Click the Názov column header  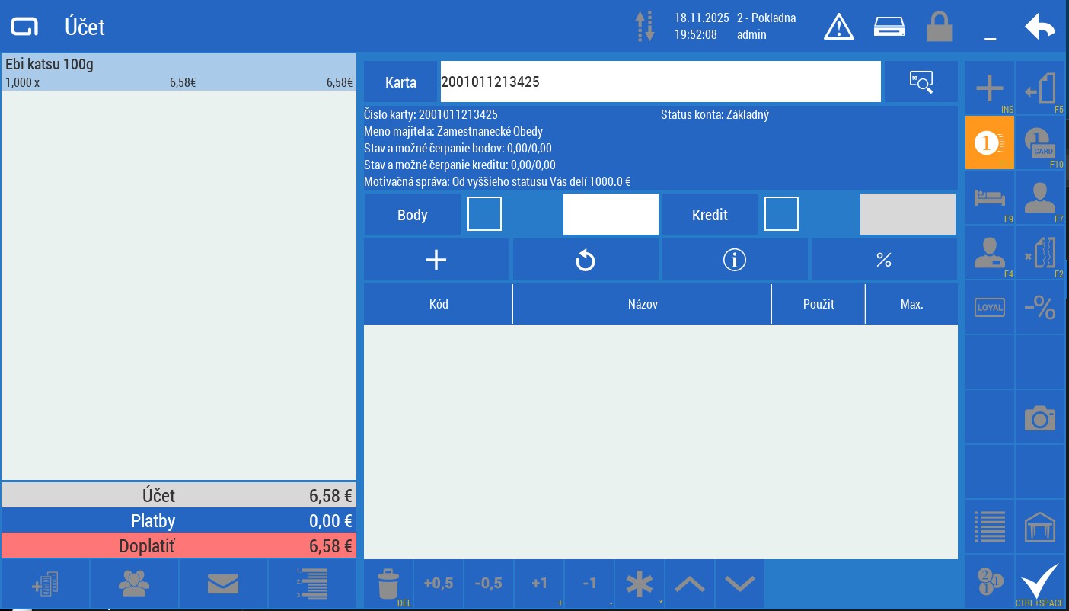point(642,304)
